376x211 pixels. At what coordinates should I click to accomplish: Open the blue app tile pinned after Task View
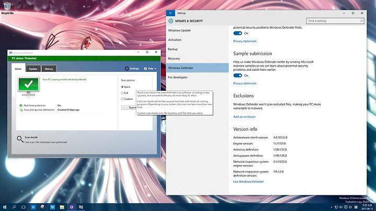33,207
